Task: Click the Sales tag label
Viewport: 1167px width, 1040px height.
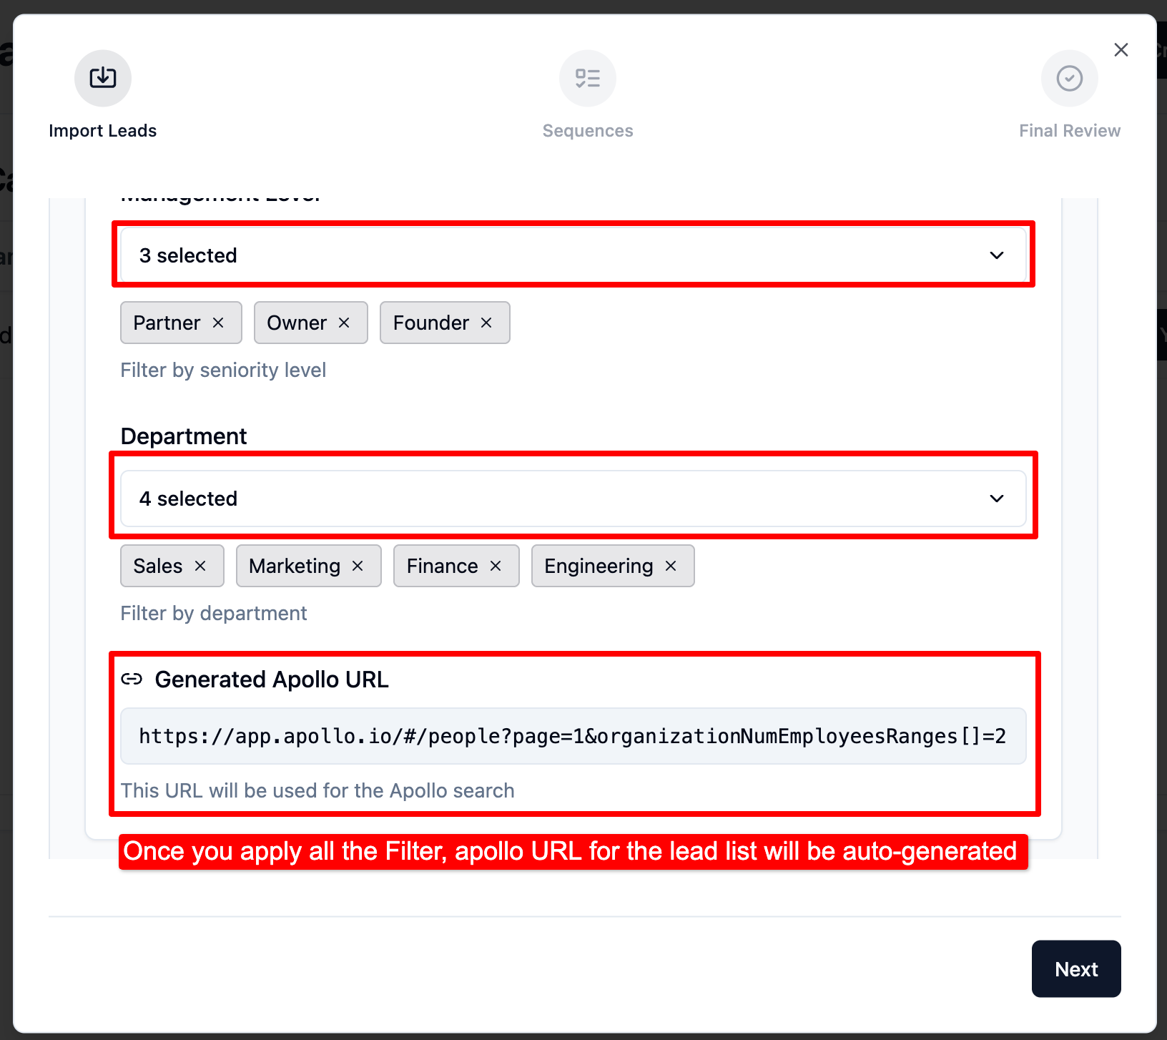Action: click(158, 566)
